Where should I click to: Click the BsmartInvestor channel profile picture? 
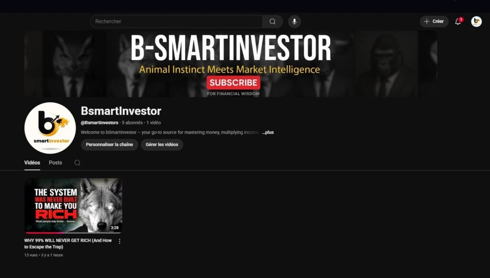50,128
